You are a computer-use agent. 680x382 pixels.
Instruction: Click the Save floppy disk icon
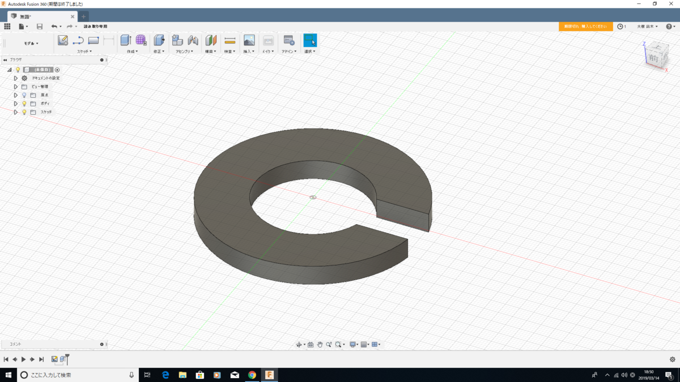[40, 27]
